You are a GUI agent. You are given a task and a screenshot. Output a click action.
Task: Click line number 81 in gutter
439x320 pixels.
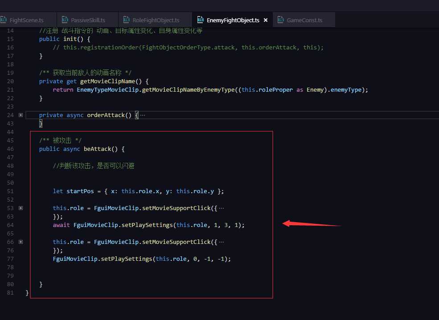click(x=10, y=292)
